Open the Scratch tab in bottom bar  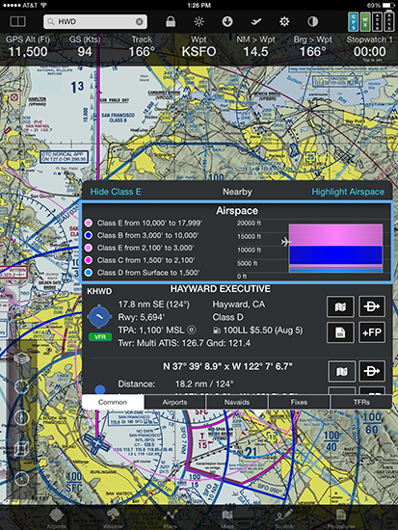(284, 518)
